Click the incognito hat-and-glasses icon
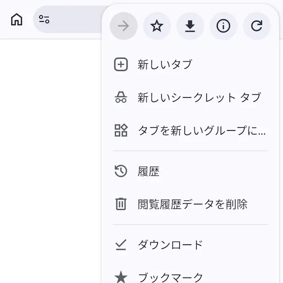The height and width of the screenshot is (283, 283). click(121, 97)
